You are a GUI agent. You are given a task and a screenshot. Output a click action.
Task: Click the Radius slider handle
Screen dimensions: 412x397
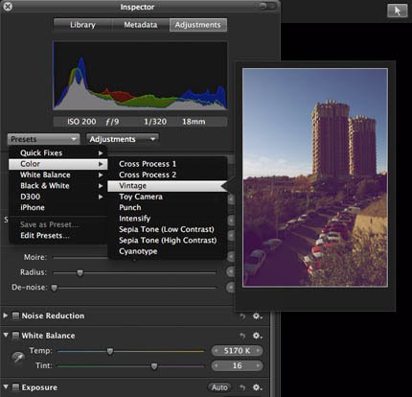click(x=80, y=272)
